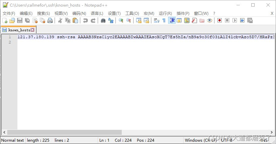Viewport: 276px width, 144px height.
Task: Toggle the monitoring eye icon
Action: [x=210, y=21]
